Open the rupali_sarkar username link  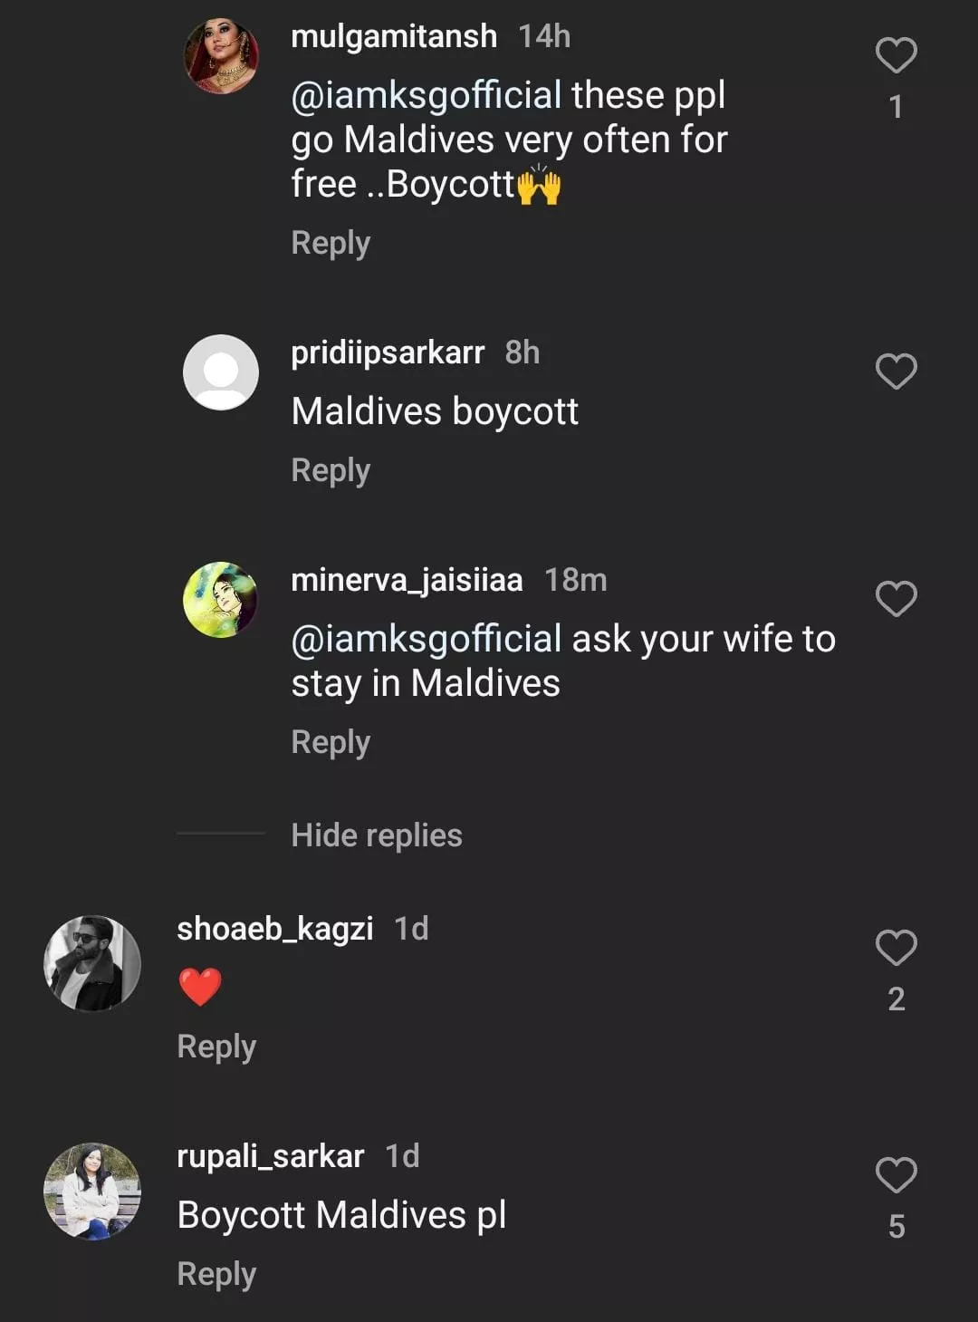tap(270, 1156)
